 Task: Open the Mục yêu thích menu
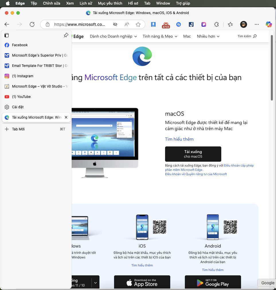pos(110,3)
